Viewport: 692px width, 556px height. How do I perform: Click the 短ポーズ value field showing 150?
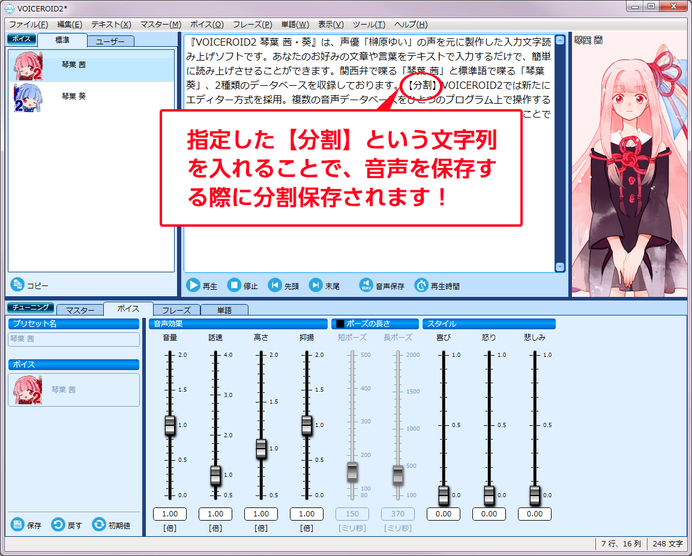click(352, 514)
